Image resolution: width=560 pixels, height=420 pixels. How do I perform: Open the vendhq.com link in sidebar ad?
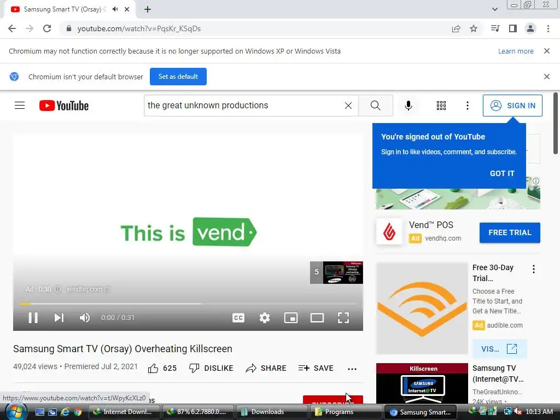(443, 238)
